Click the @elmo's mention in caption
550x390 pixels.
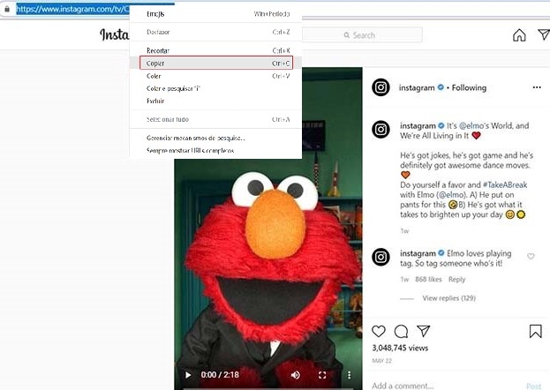[x=474, y=125]
